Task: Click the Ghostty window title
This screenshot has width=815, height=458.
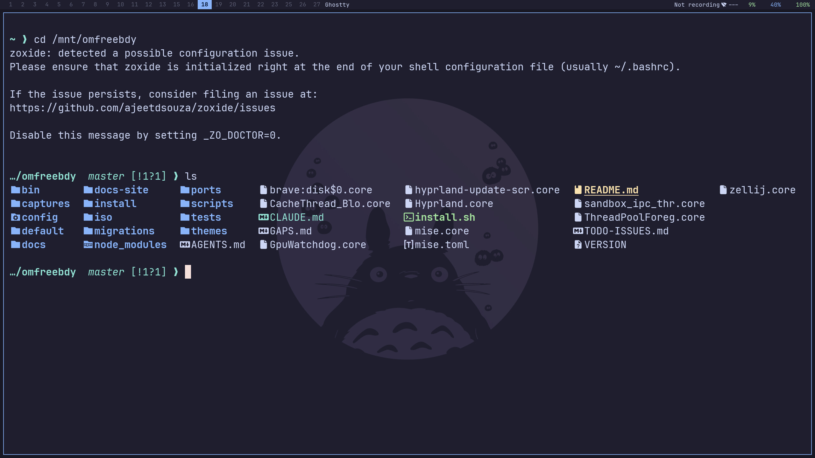Action: 337,5
